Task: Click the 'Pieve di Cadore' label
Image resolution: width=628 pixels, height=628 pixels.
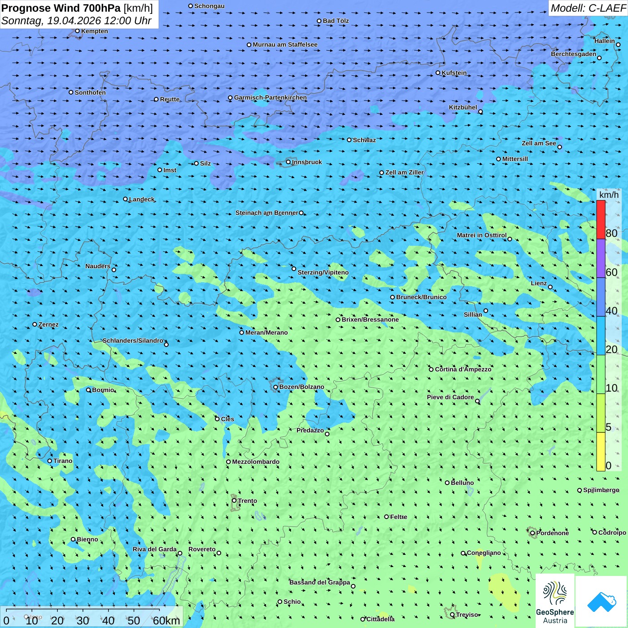Action: 450,397
